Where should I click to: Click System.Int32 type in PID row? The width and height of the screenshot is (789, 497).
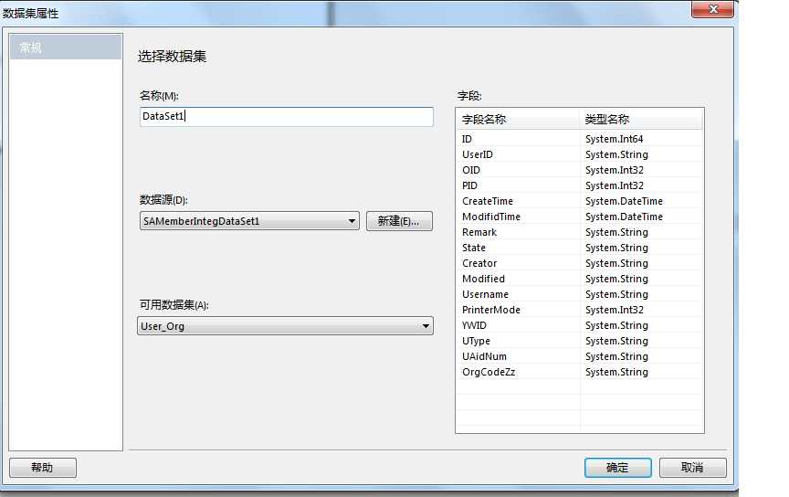coord(615,185)
